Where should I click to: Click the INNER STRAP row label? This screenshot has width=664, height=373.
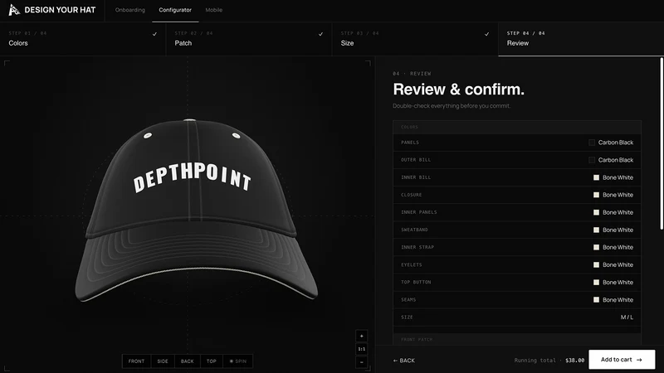pos(417,247)
